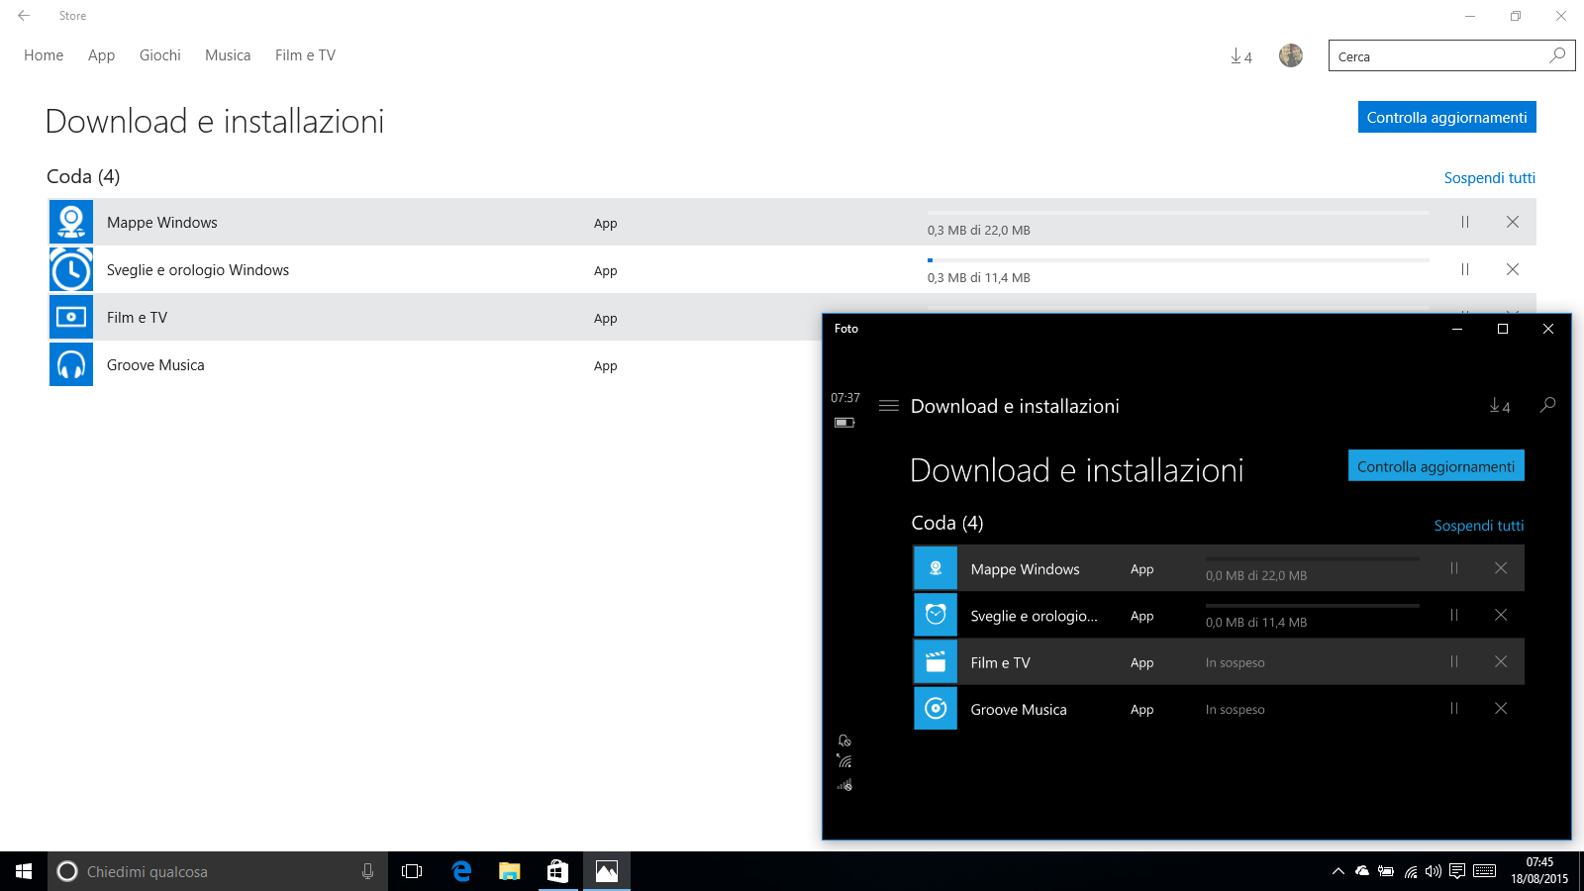The height and width of the screenshot is (891, 1584).
Task: Click Sveglie e orologio Windows icon in Store
Action: (x=71, y=269)
